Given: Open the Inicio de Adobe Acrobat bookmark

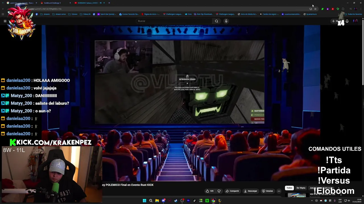Looking at the screenshot, I should click(x=247, y=14).
